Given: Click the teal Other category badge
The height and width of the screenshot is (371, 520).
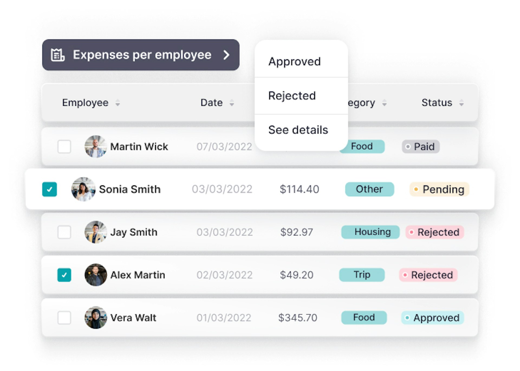Looking at the screenshot, I should pos(369,189).
